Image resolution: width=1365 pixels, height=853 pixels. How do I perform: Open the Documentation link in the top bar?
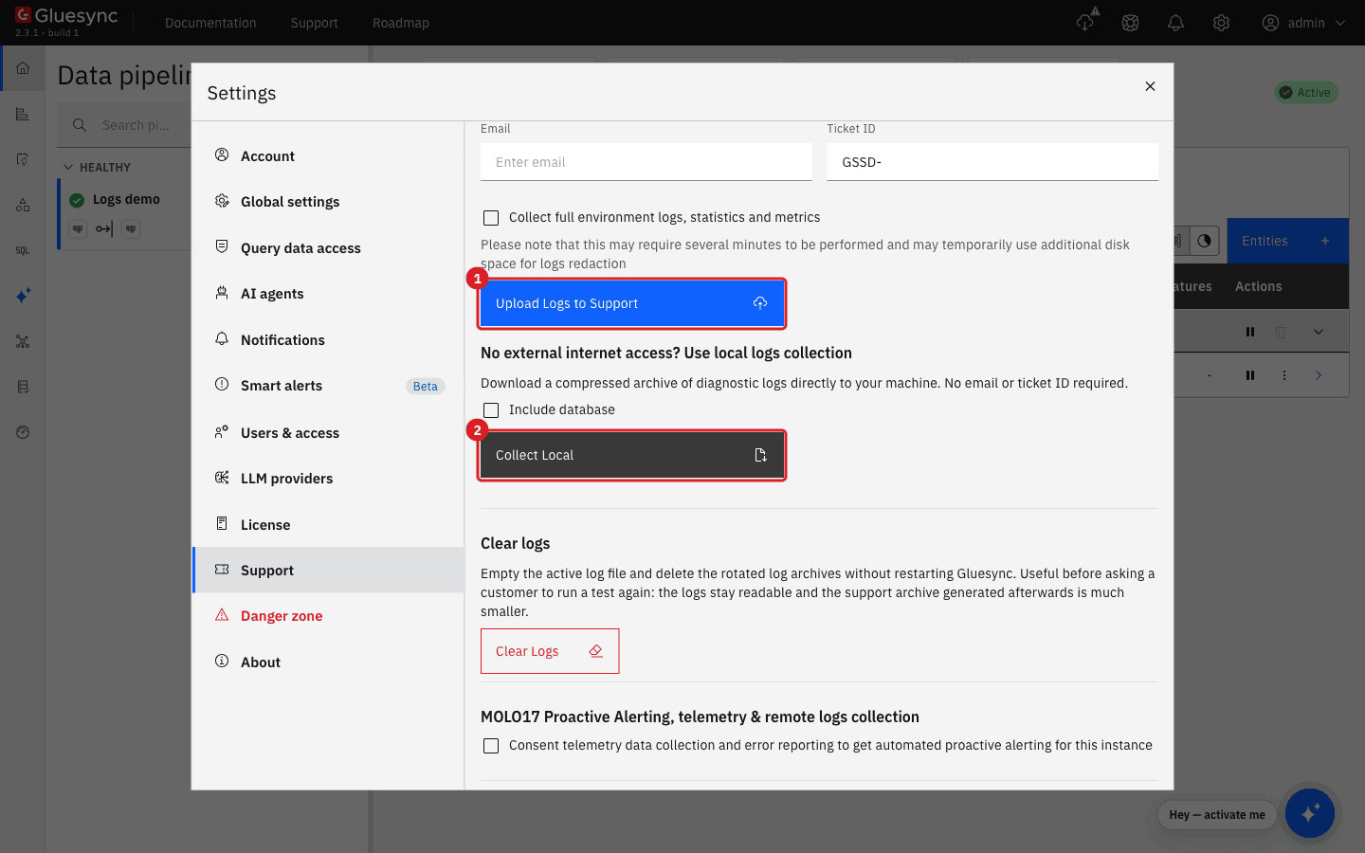tap(210, 23)
